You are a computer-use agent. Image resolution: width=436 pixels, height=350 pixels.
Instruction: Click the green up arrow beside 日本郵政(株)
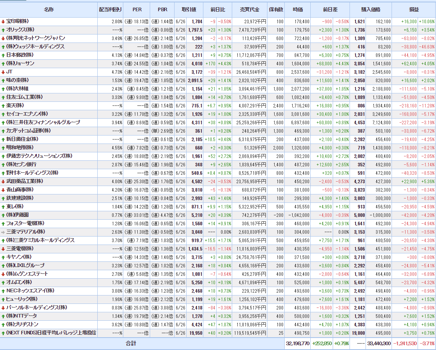[x=3, y=55]
